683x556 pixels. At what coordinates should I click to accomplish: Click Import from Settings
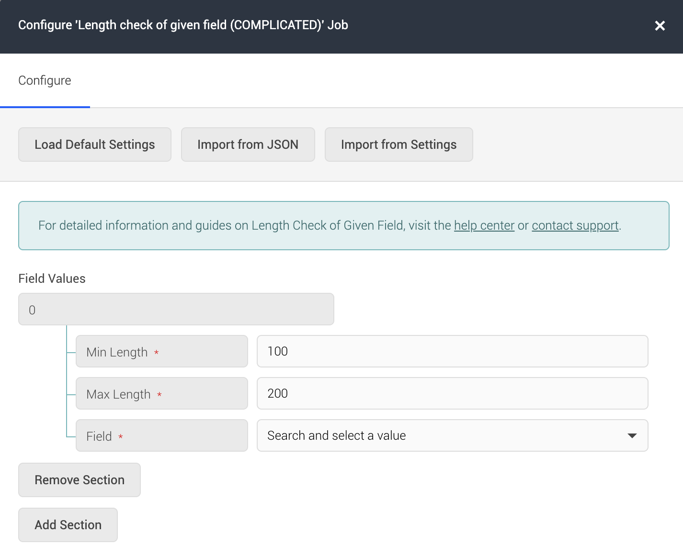click(x=398, y=145)
